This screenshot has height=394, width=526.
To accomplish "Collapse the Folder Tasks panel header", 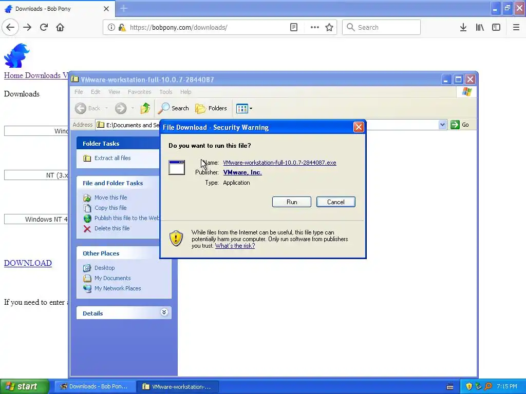I will pyautogui.click(x=118, y=144).
